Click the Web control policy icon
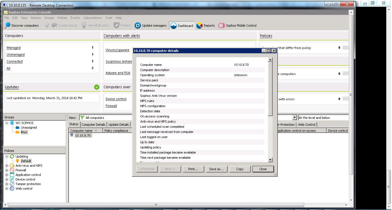 [x=12, y=189]
